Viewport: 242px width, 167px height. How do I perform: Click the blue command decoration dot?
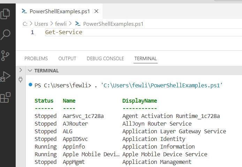(30, 85)
